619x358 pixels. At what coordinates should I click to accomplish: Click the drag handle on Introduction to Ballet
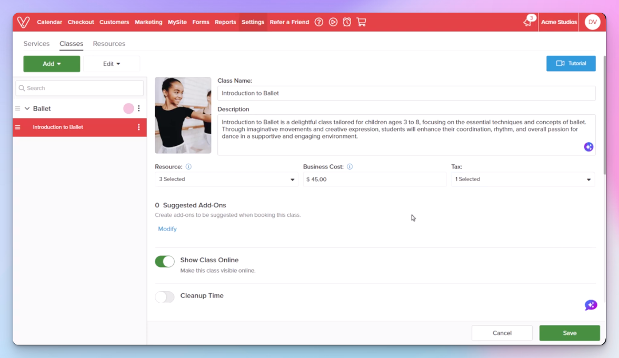click(x=18, y=127)
